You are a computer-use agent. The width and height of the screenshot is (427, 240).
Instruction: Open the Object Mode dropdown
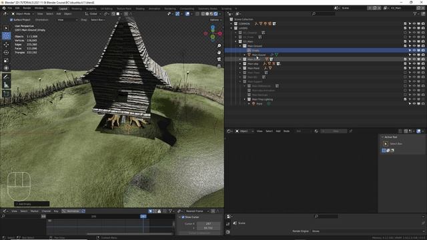(x=23, y=13)
